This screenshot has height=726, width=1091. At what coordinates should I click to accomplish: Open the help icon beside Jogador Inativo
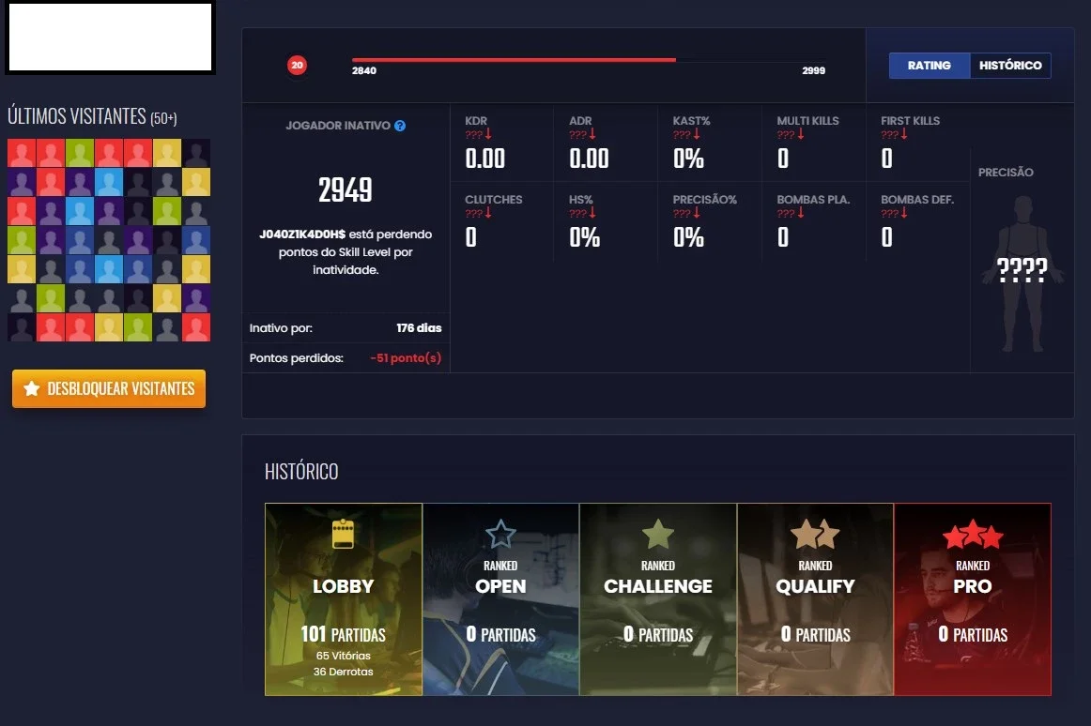coord(400,126)
